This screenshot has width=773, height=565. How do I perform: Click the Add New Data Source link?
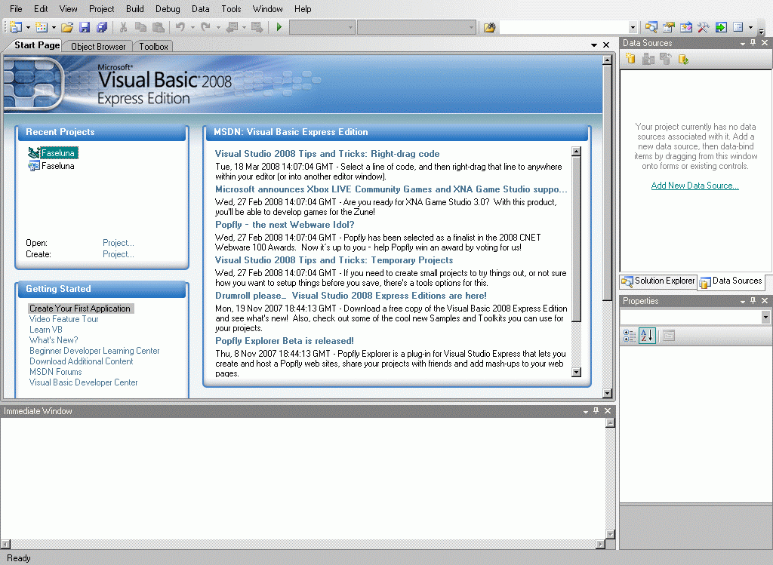coord(694,186)
